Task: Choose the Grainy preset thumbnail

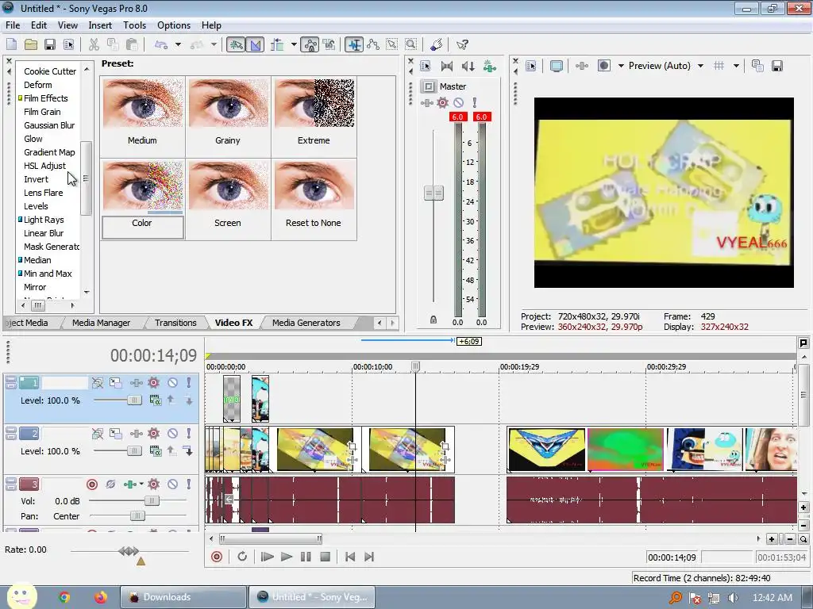Action: click(228, 103)
